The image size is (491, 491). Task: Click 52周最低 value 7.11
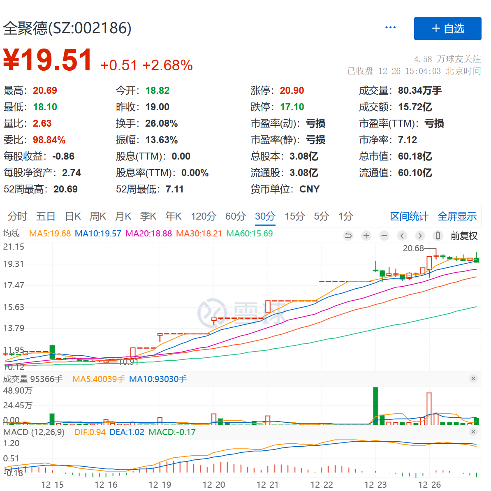point(174,189)
